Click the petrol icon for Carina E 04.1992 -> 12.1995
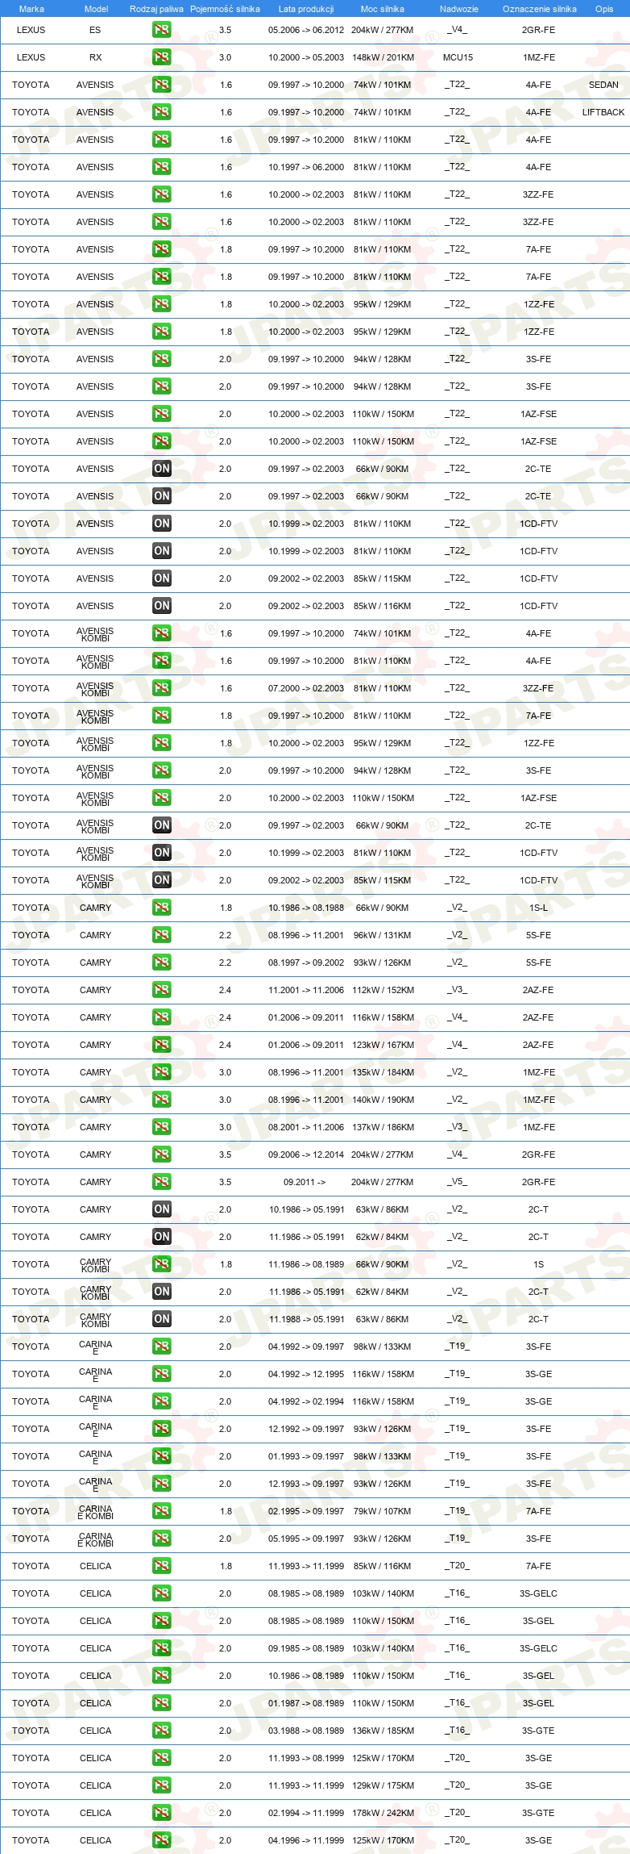Image resolution: width=630 pixels, height=1854 pixels. point(162,1374)
